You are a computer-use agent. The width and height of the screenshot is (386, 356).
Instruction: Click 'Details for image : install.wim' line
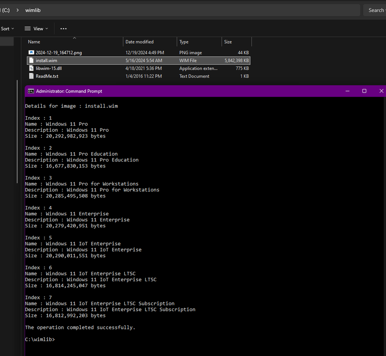(71, 106)
